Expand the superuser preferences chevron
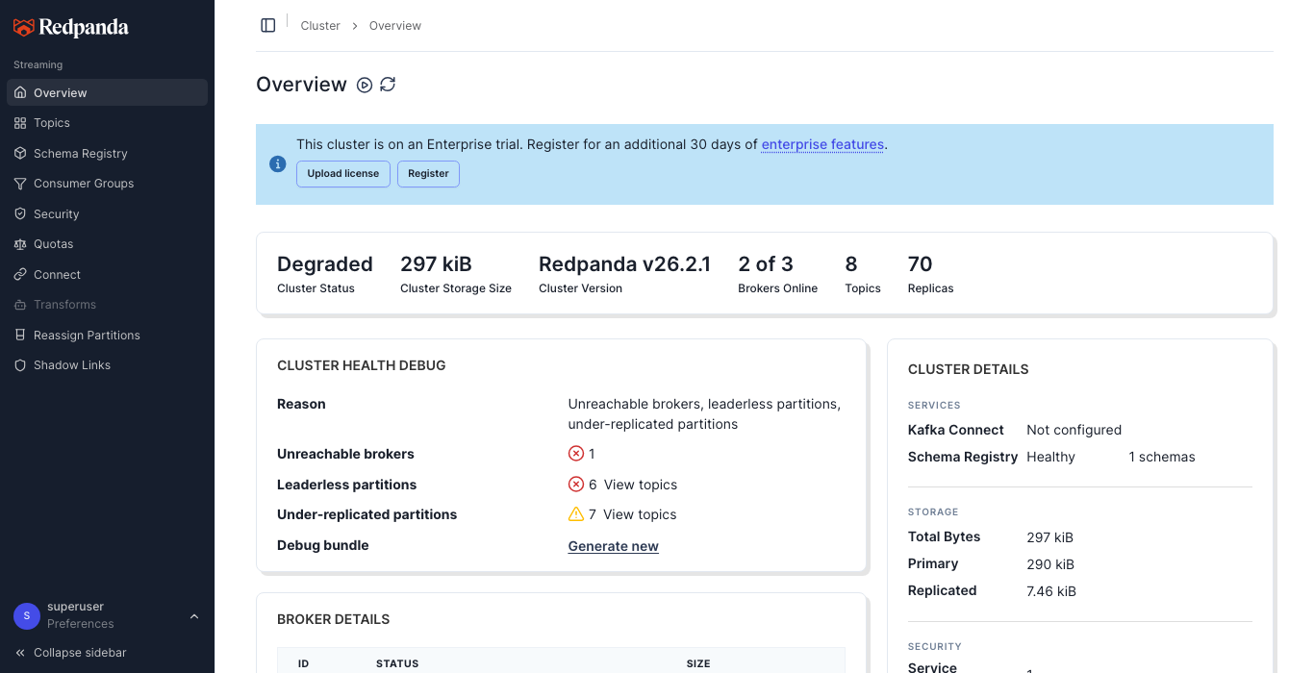 tap(193, 616)
